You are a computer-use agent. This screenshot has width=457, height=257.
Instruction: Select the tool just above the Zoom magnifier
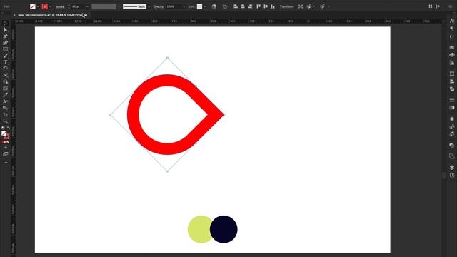click(x=5, y=114)
